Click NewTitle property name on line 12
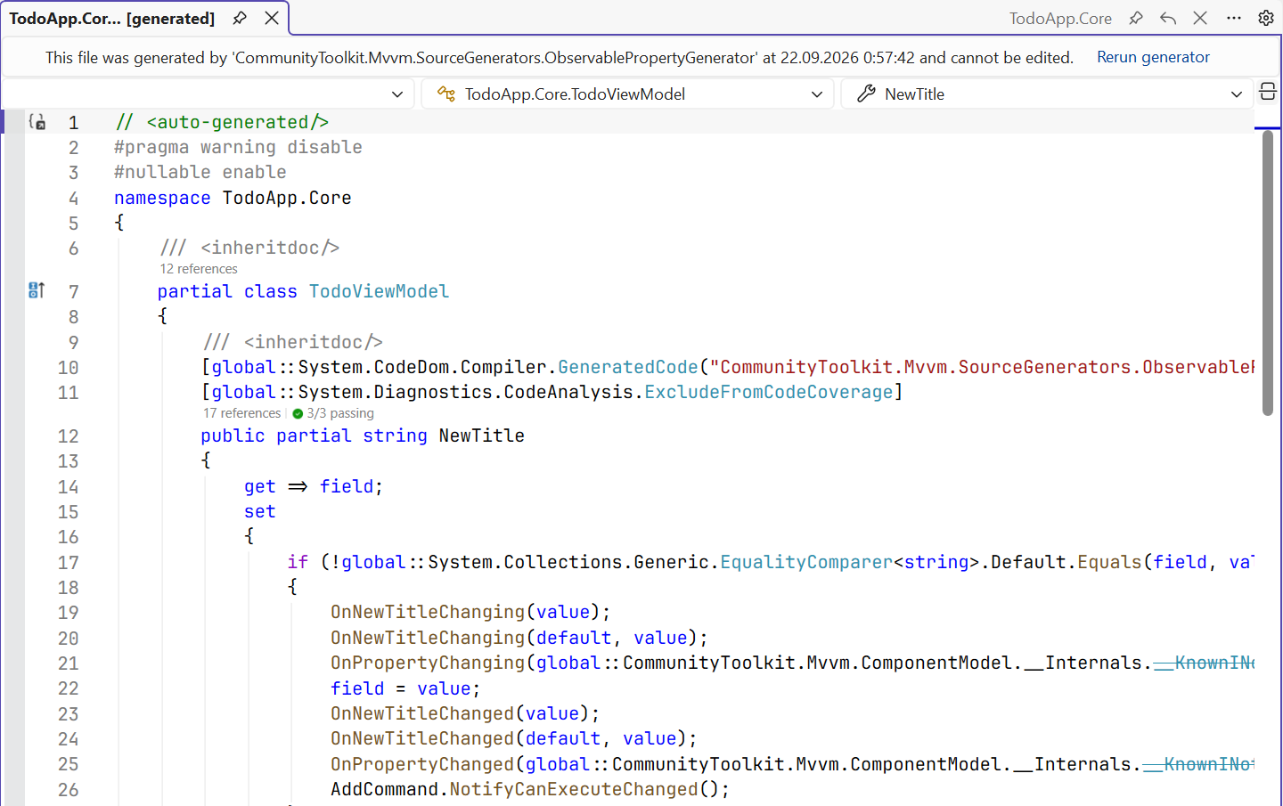Screen dimensions: 1283x806 [482, 436]
